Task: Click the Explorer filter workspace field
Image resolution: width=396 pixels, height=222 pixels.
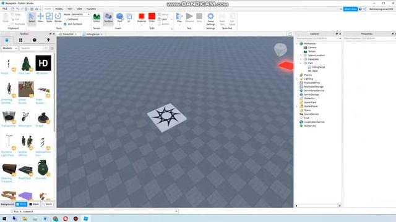Action: click(x=318, y=38)
